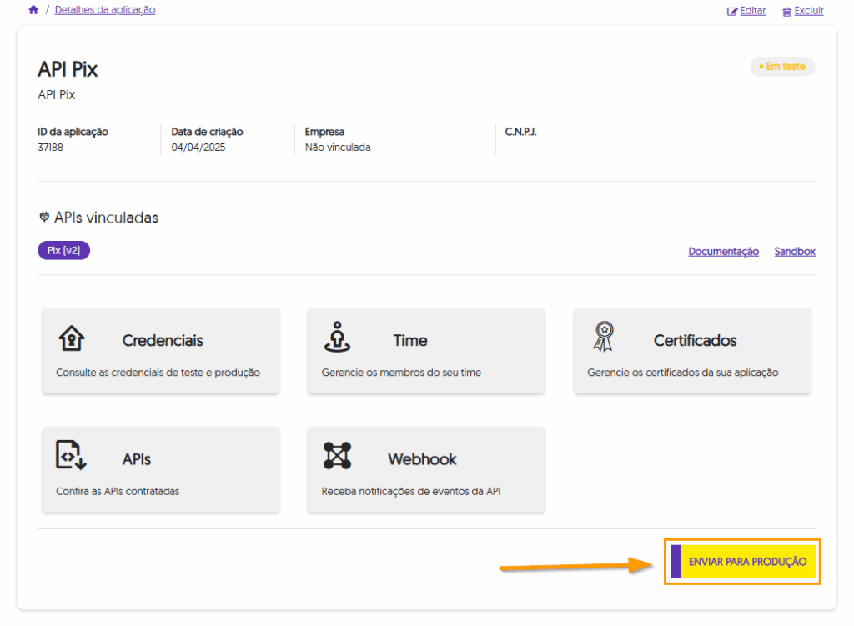Image resolution: width=854 pixels, height=626 pixels.
Task: Click the Credenciais house-lock icon
Action: tap(72, 338)
